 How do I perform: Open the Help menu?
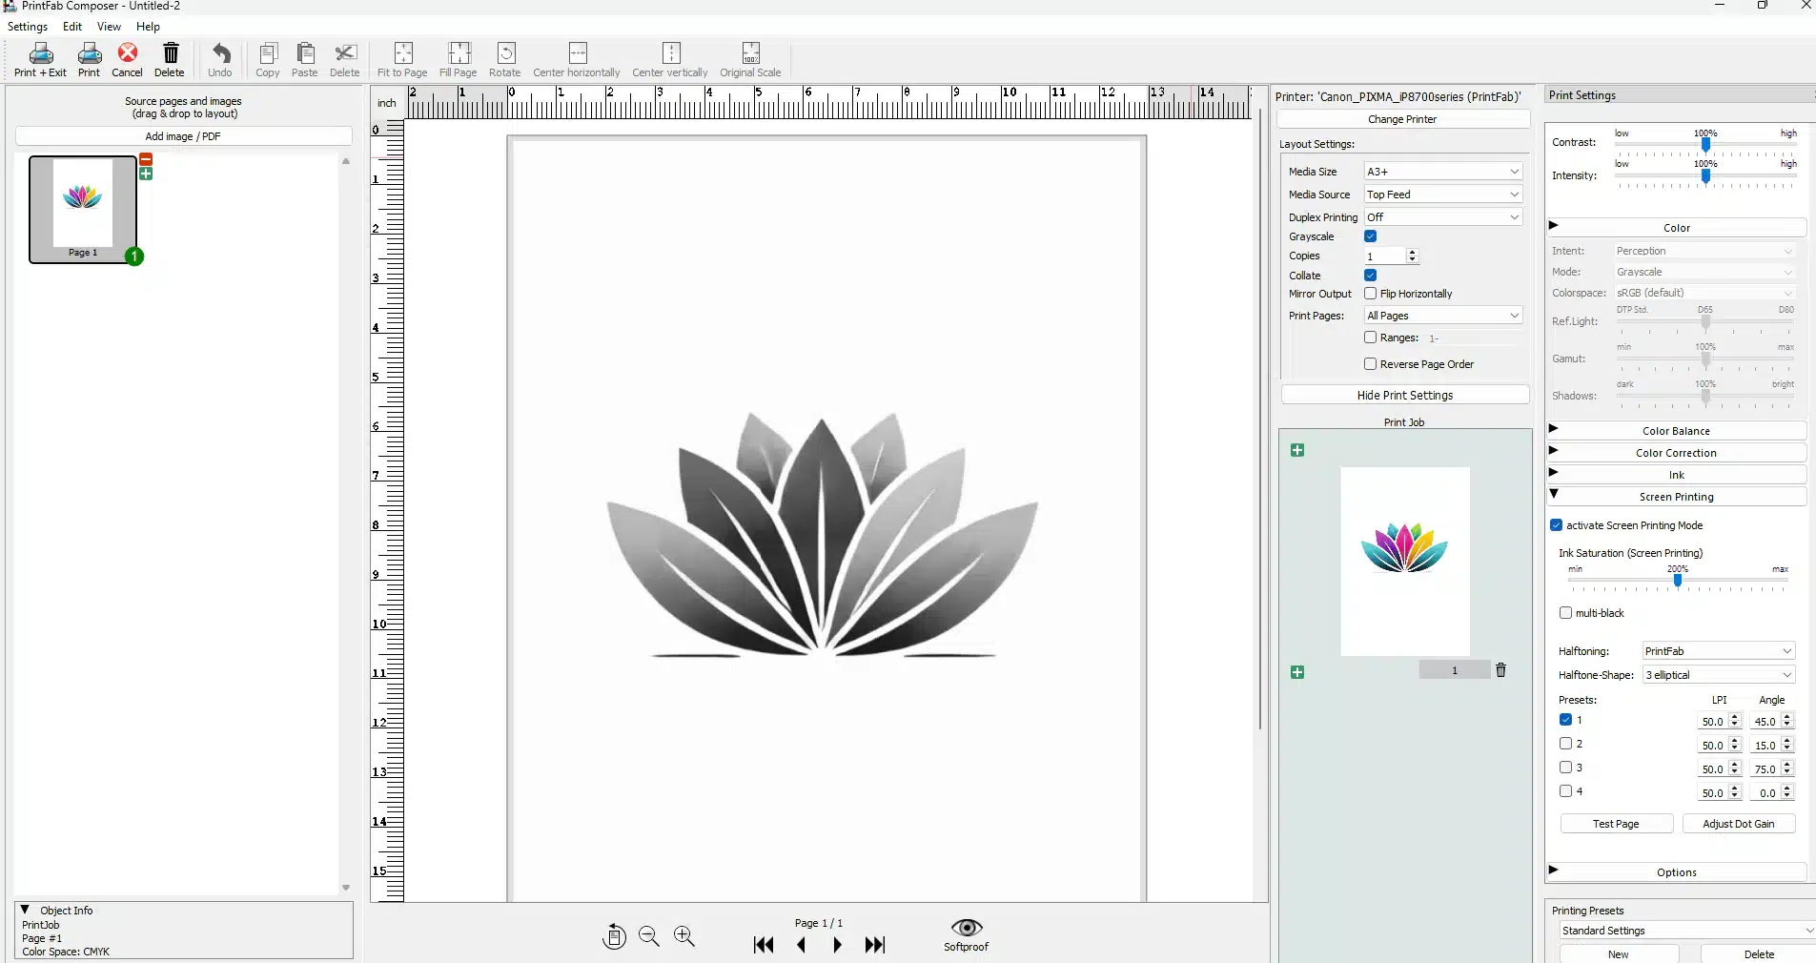(x=148, y=26)
